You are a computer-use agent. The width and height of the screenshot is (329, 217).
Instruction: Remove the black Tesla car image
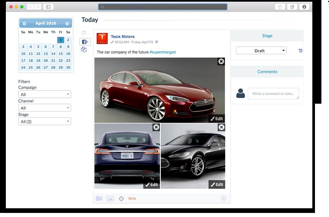click(x=221, y=127)
